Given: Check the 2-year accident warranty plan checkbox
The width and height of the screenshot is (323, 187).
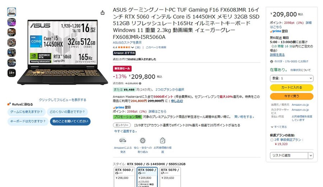Looking at the screenshot, I should point(272,140).
